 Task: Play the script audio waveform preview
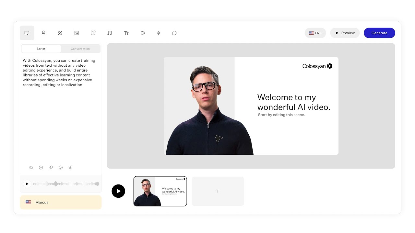click(27, 184)
